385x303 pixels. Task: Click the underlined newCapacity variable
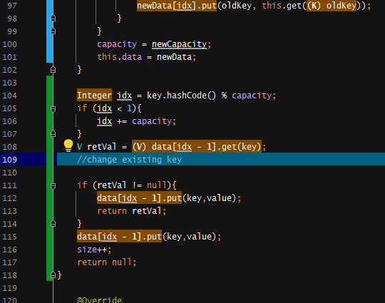click(180, 44)
